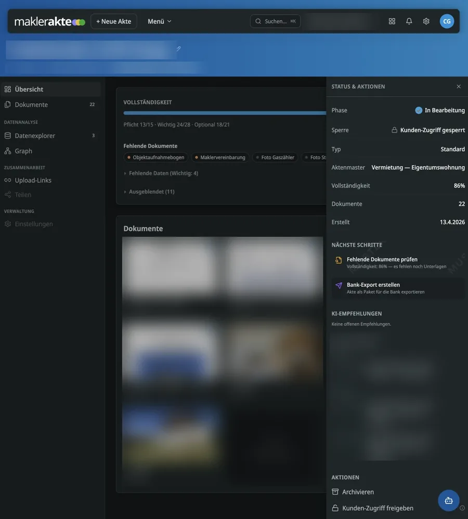
Task: Click the Vollständigkeit progress bar
Action: click(225, 113)
